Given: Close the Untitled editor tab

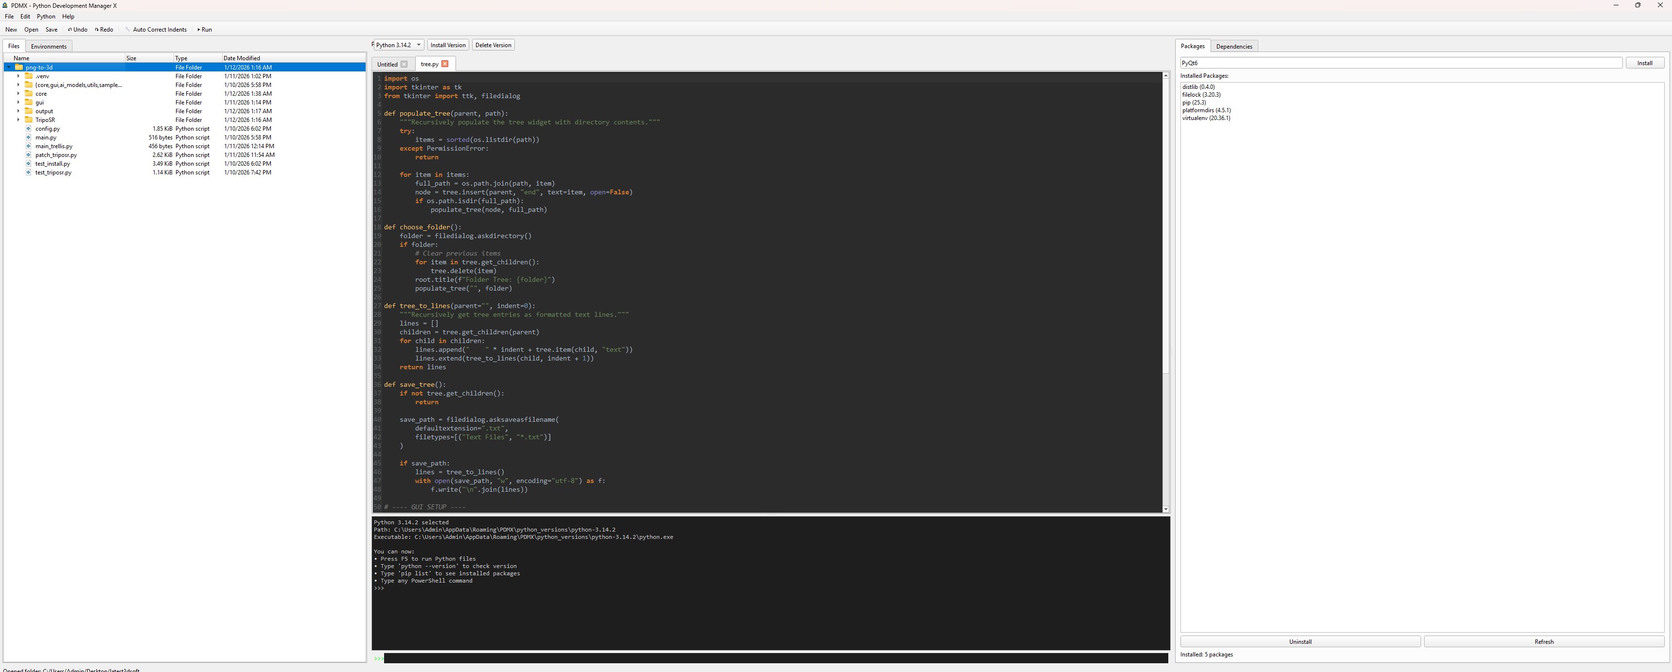Looking at the screenshot, I should tap(404, 64).
